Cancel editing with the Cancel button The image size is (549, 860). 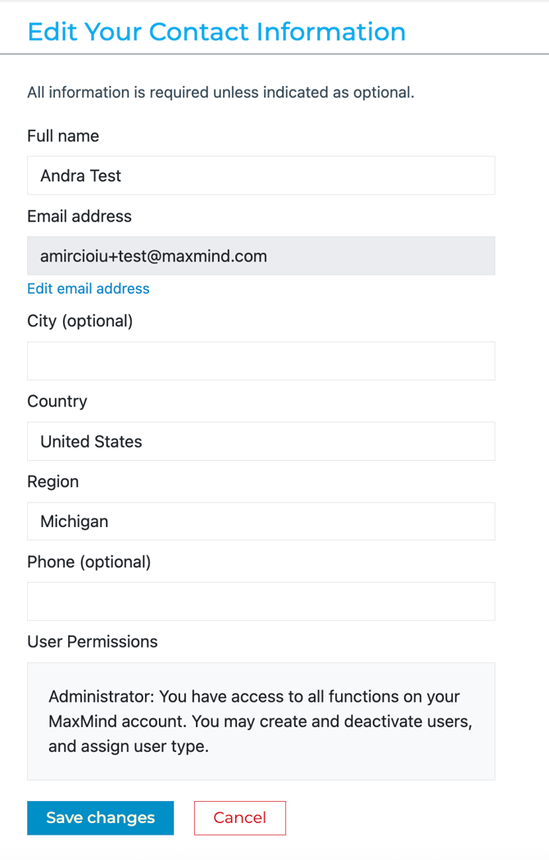[x=239, y=817]
